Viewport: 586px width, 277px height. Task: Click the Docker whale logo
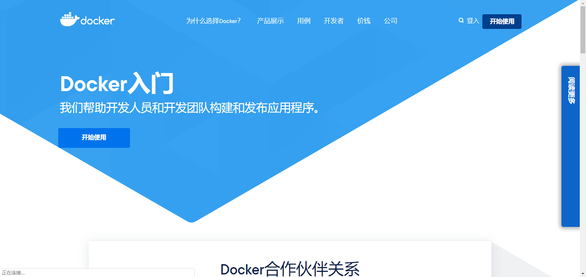(87, 19)
